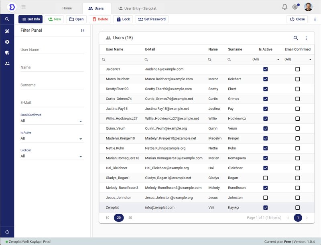The width and height of the screenshot is (321, 245).
Task: Click the Delete button
Action: [99, 19]
